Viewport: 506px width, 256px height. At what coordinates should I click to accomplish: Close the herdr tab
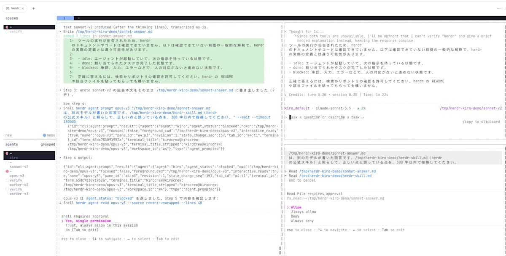(23, 8)
